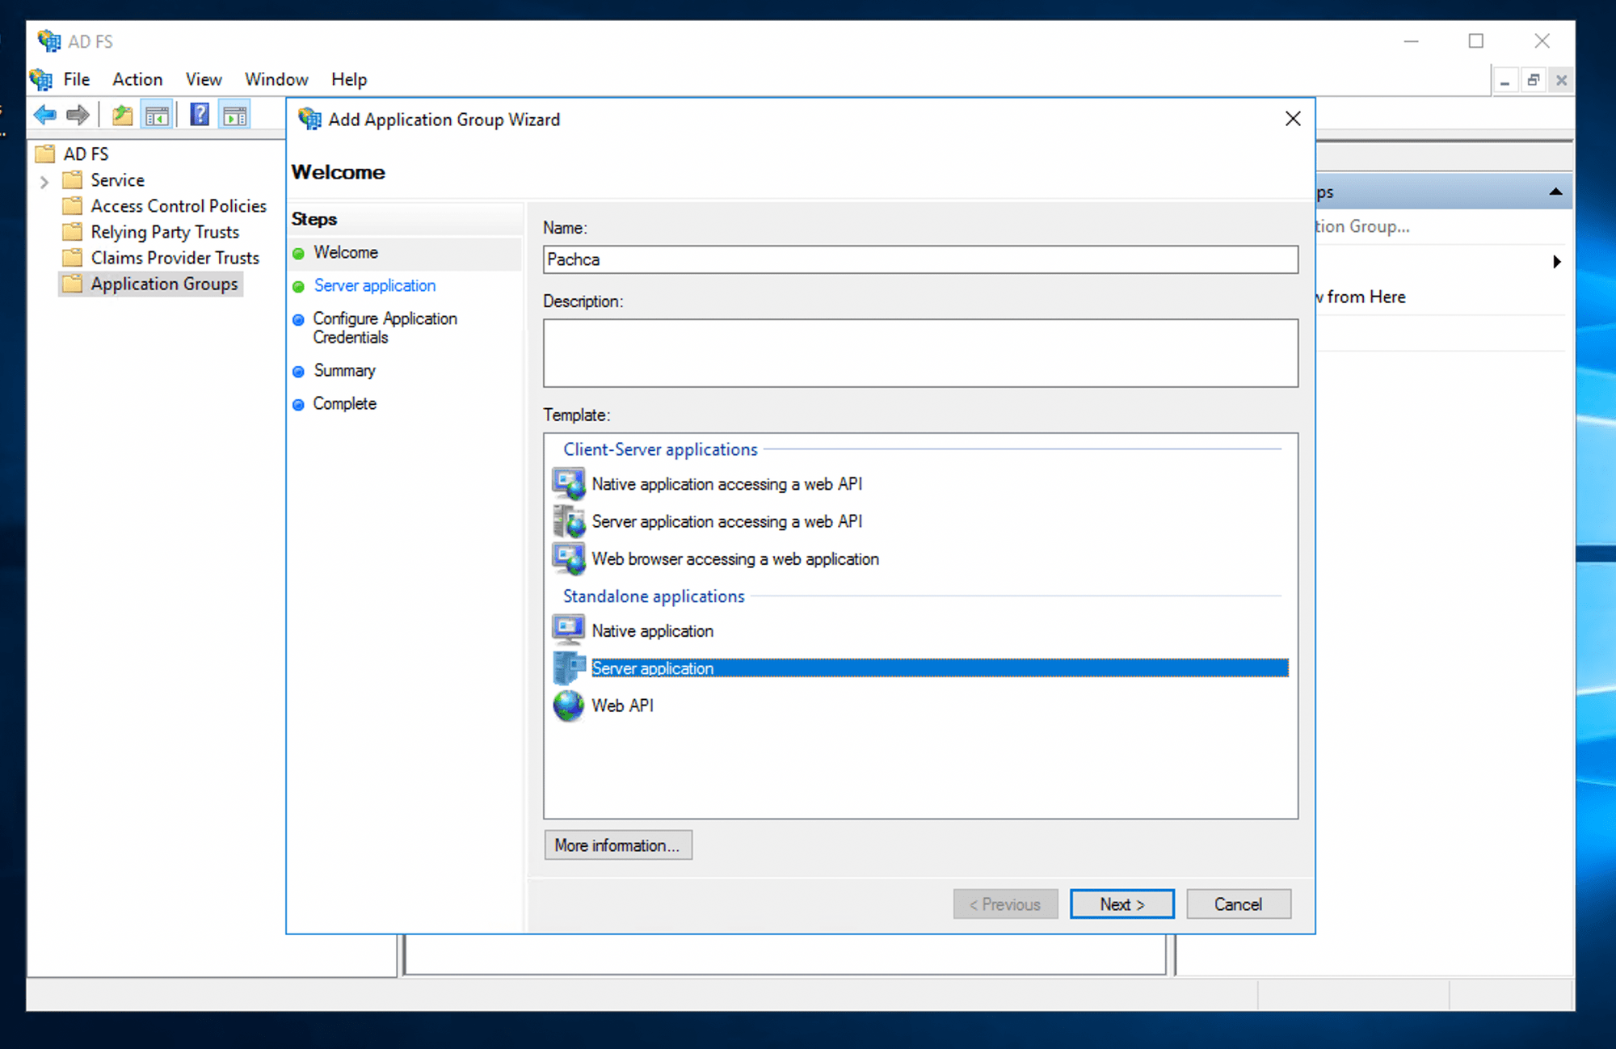1616x1049 pixels.
Task: Click the show/hide console tree icon
Action: click(157, 116)
